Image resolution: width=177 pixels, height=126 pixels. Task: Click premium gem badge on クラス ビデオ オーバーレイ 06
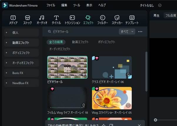click(x=97, y=58)
